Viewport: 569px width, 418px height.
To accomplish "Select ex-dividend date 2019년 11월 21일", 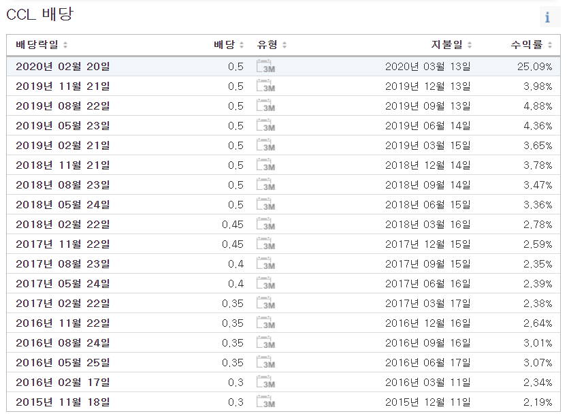I will point(63,86).
